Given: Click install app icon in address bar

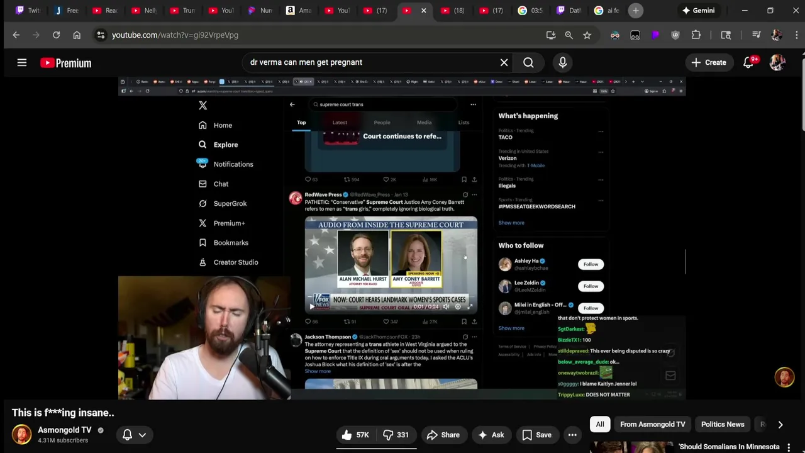Looking at the screenshot, I should tap(551, 35).
